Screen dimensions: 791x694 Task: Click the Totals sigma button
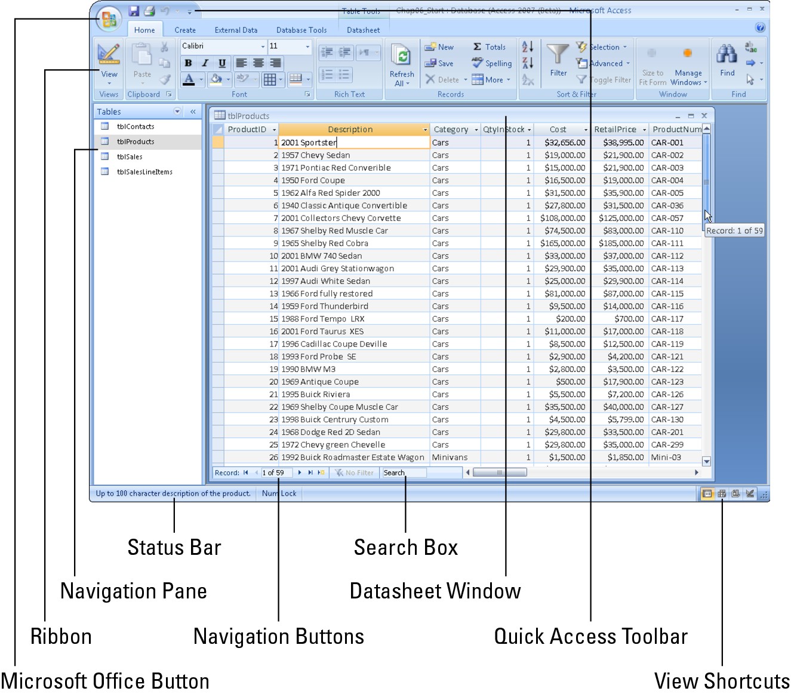(x=489, y=47)
